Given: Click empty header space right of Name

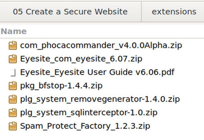Looking at the screenshot, I should click(123, 31).
